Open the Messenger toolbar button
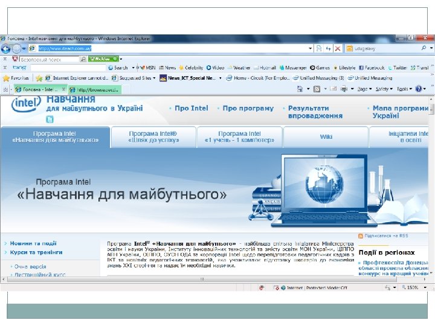Screen dimensions: 435x326 point(293,68)
